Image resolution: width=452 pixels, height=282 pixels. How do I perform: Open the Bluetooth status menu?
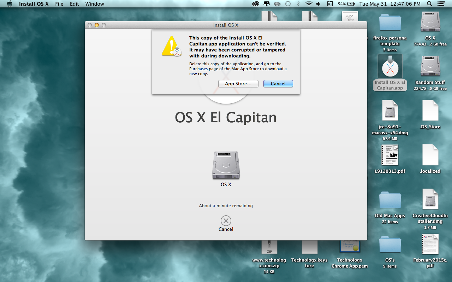coord(298,4)
